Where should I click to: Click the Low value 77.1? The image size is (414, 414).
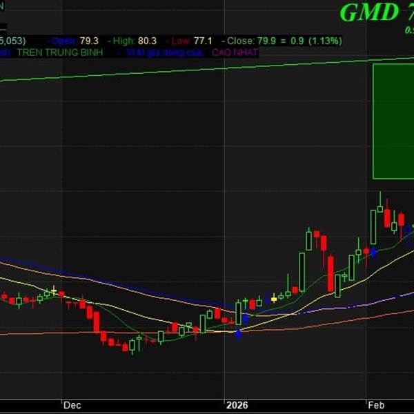click(203, 41)
